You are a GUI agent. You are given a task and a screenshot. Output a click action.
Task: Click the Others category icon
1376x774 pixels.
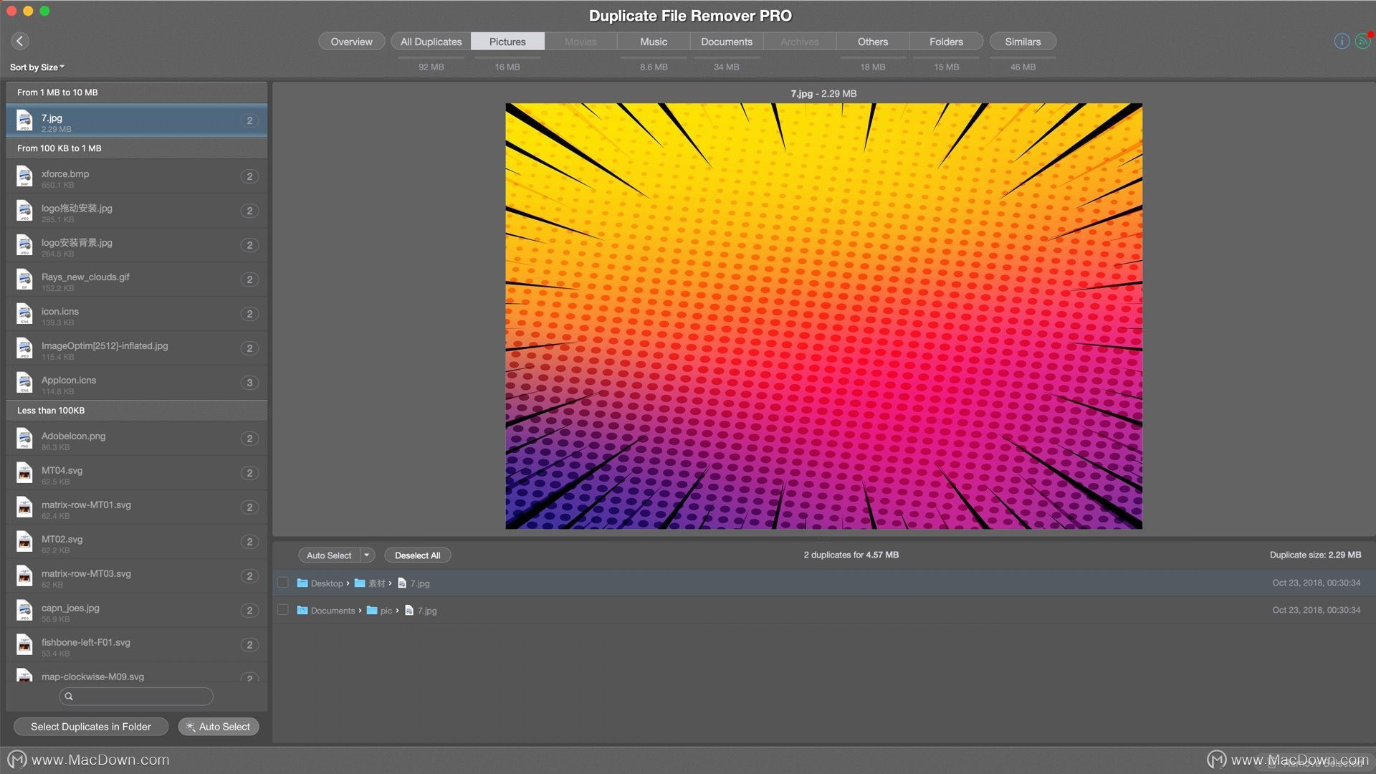(871, 42)
